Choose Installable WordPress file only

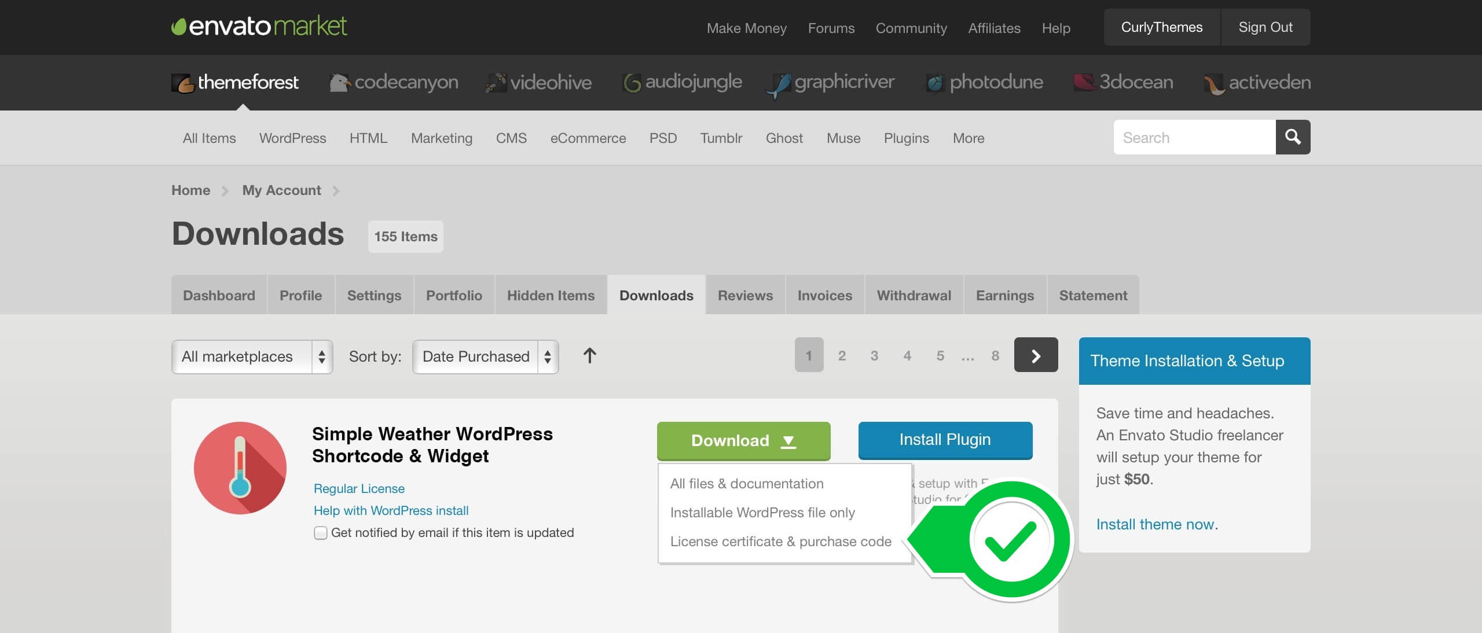[762, 513]
